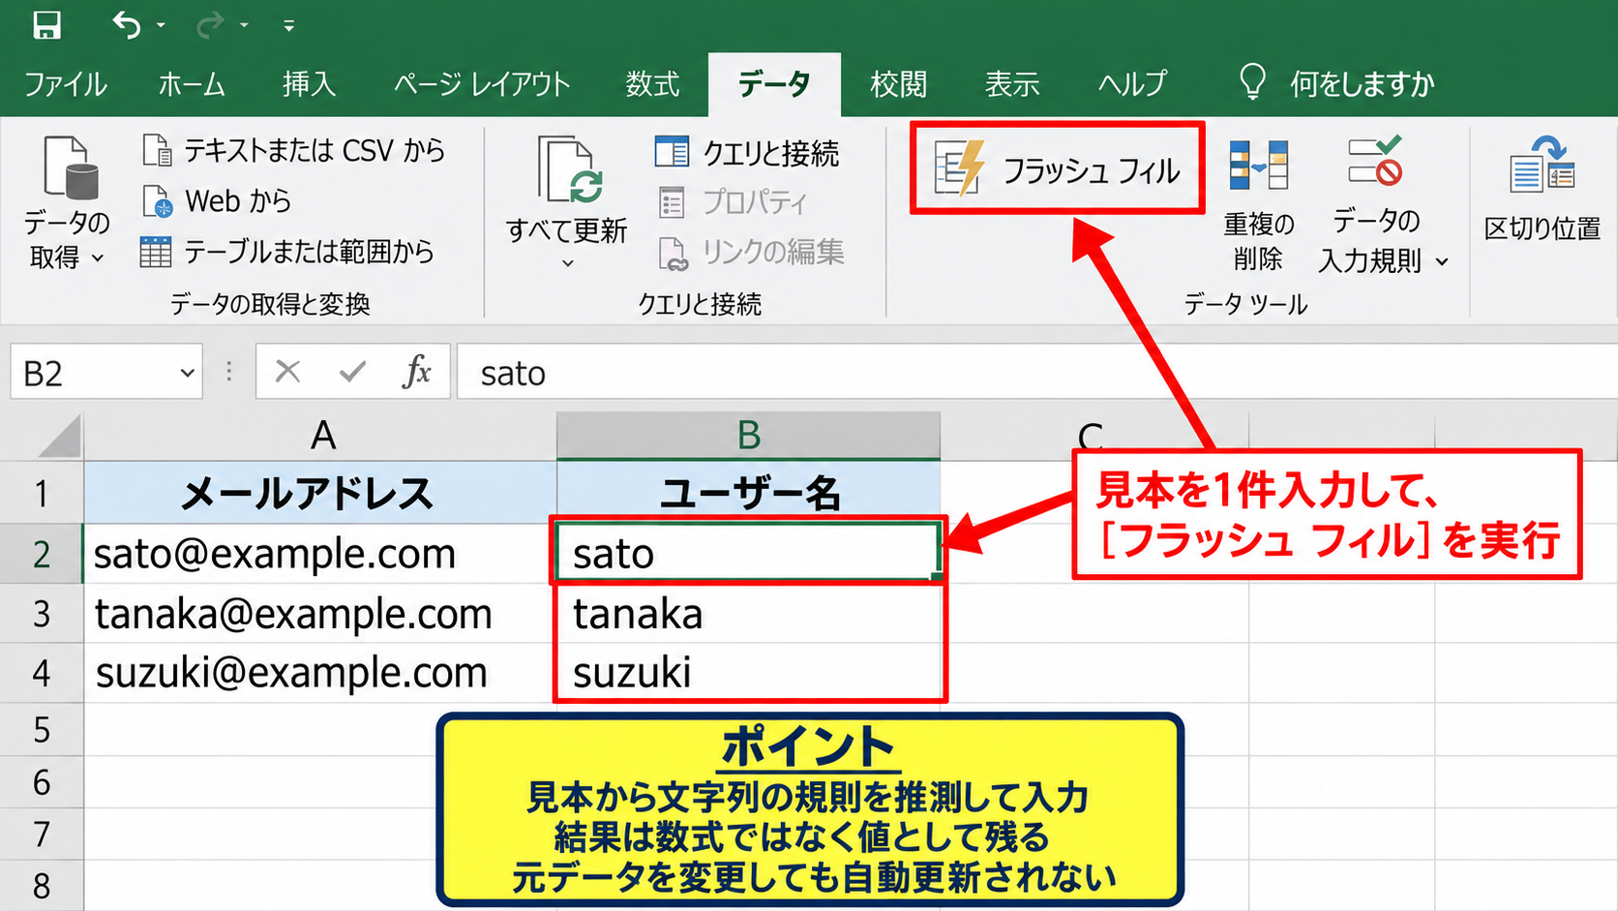Open Customize Quick Access Toolbar dropdown

click(x=288, y=26)
